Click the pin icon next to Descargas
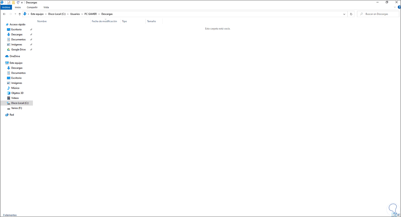Screen dimensions: 401x217 click(x=31, y=34)
